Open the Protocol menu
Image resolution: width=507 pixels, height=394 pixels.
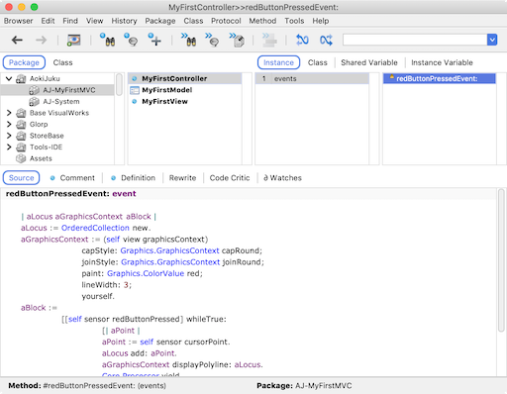pos(226,21)
